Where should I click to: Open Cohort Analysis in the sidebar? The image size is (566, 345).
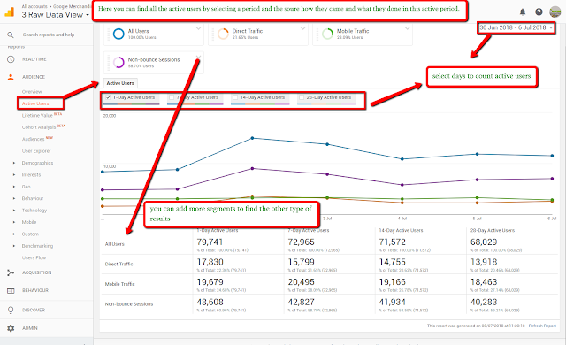pos(39,127)
